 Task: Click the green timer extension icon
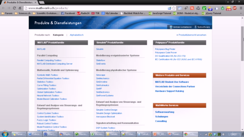point(223,8)
